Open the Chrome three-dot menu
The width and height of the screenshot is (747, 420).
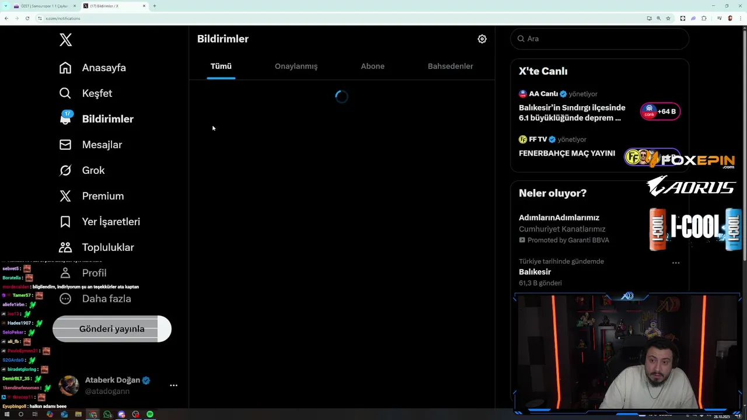tap(740, 18)
